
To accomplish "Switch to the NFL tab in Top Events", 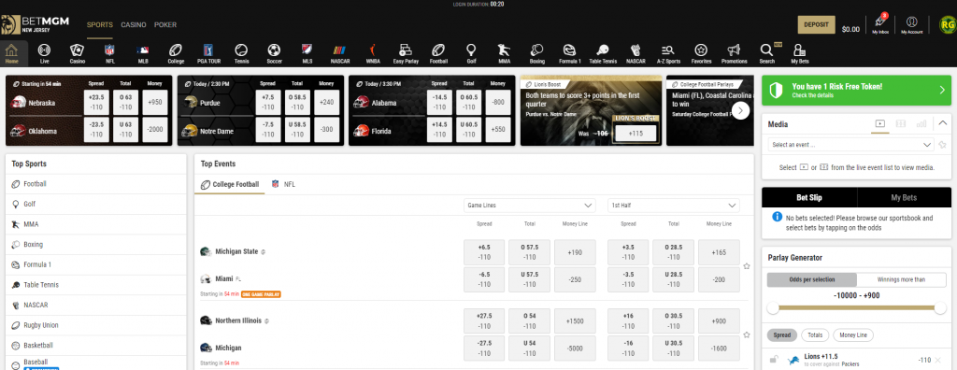I will tap(283, 184).
